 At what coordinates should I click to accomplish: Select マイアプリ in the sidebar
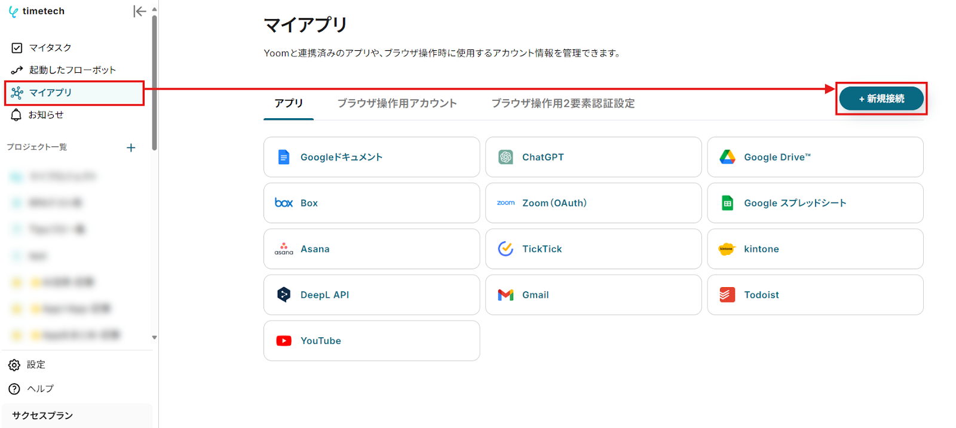click(x=75, y=93)
